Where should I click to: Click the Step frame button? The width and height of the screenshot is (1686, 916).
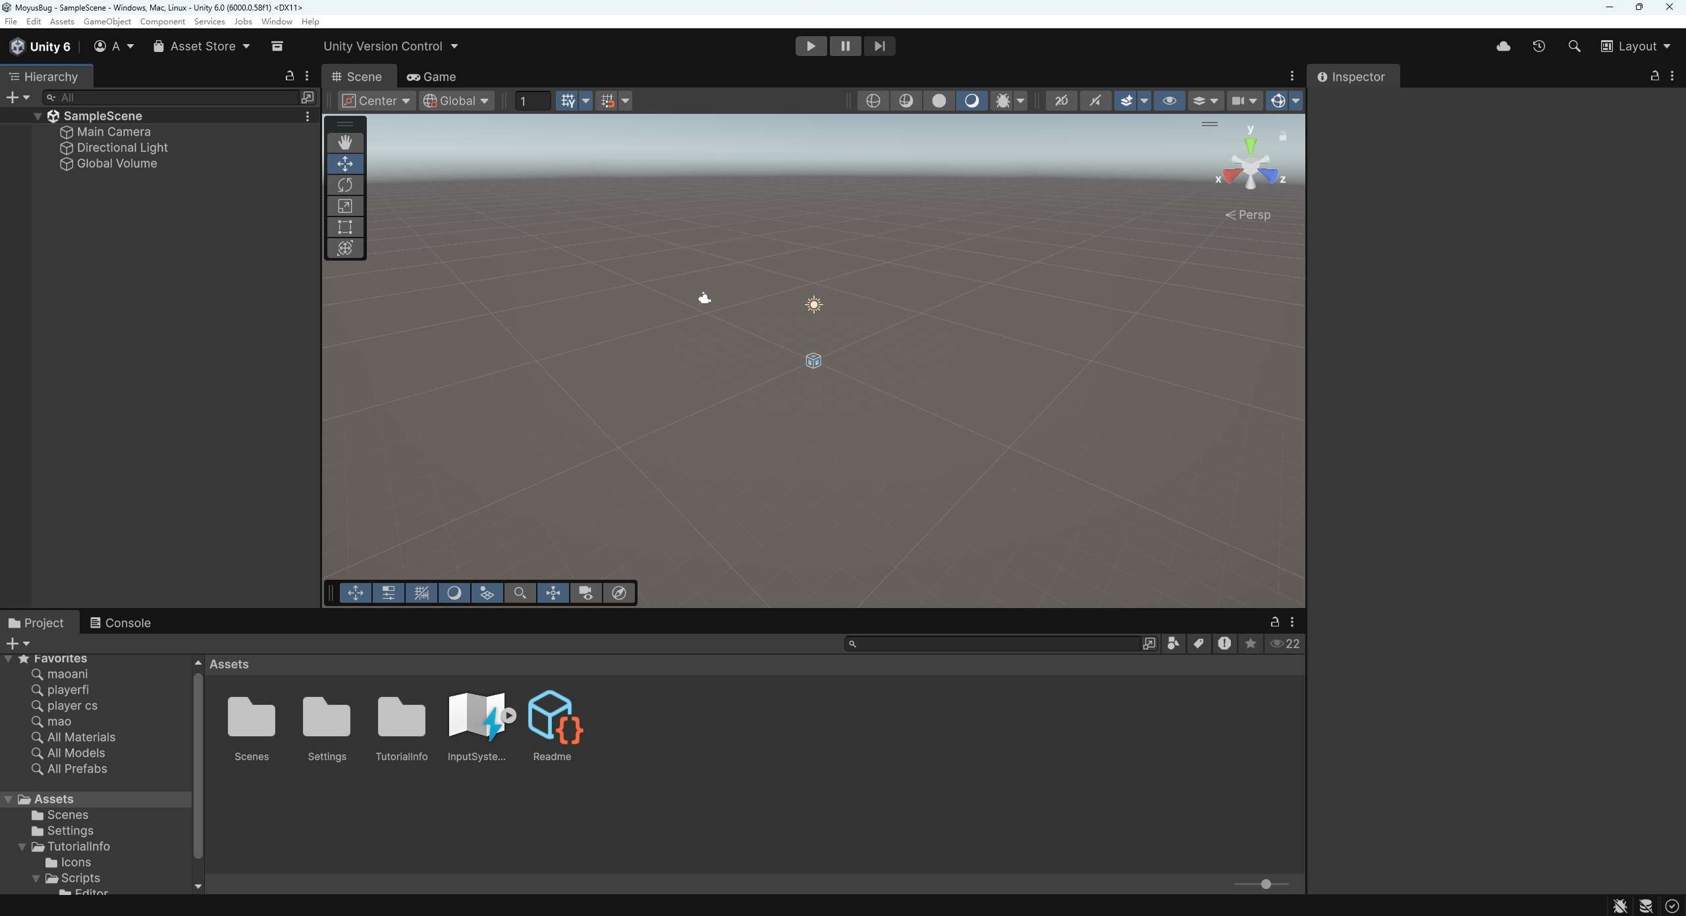879,46
